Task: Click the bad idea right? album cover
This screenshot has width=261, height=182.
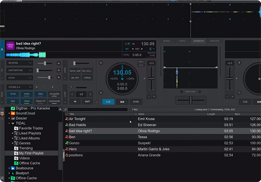Action: point(10,46)
